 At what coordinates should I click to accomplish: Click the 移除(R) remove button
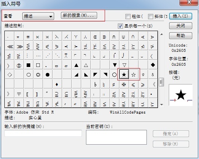click(x=171, y=144)
